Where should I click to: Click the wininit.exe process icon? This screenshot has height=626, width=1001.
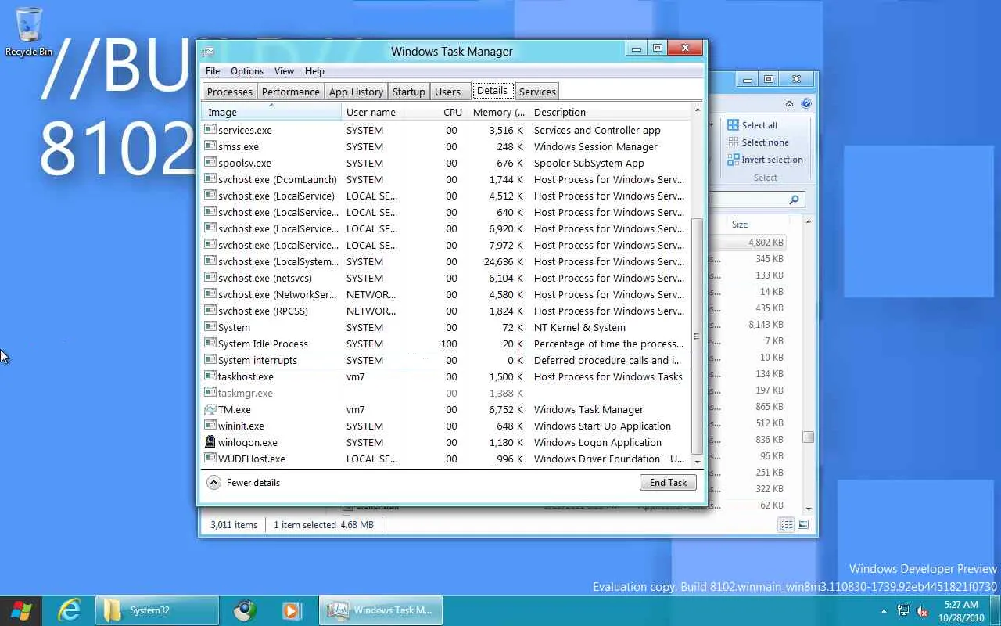pos(210,426)
